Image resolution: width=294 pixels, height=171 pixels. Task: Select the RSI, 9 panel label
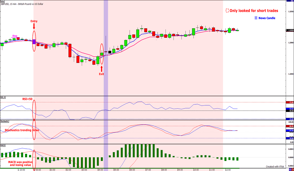(x=3, y=97)
